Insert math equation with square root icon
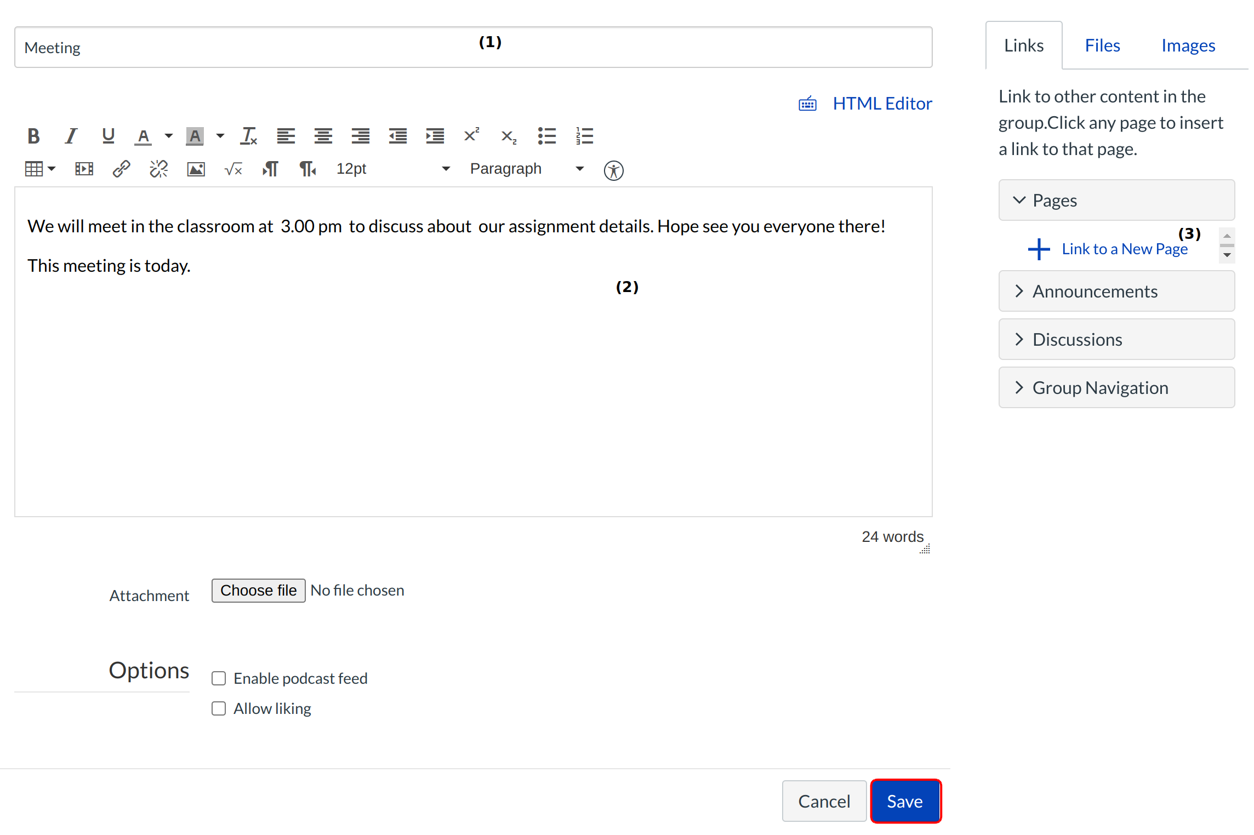Viewport: 1254px width, 835px height. coord(233,169)
